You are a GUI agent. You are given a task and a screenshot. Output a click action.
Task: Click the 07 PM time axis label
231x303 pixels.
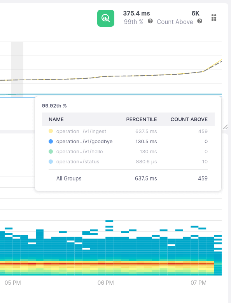coord(198,283)
